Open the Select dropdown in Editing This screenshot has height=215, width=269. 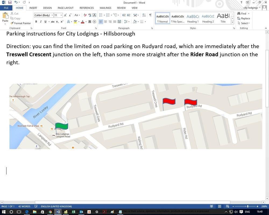244,23
